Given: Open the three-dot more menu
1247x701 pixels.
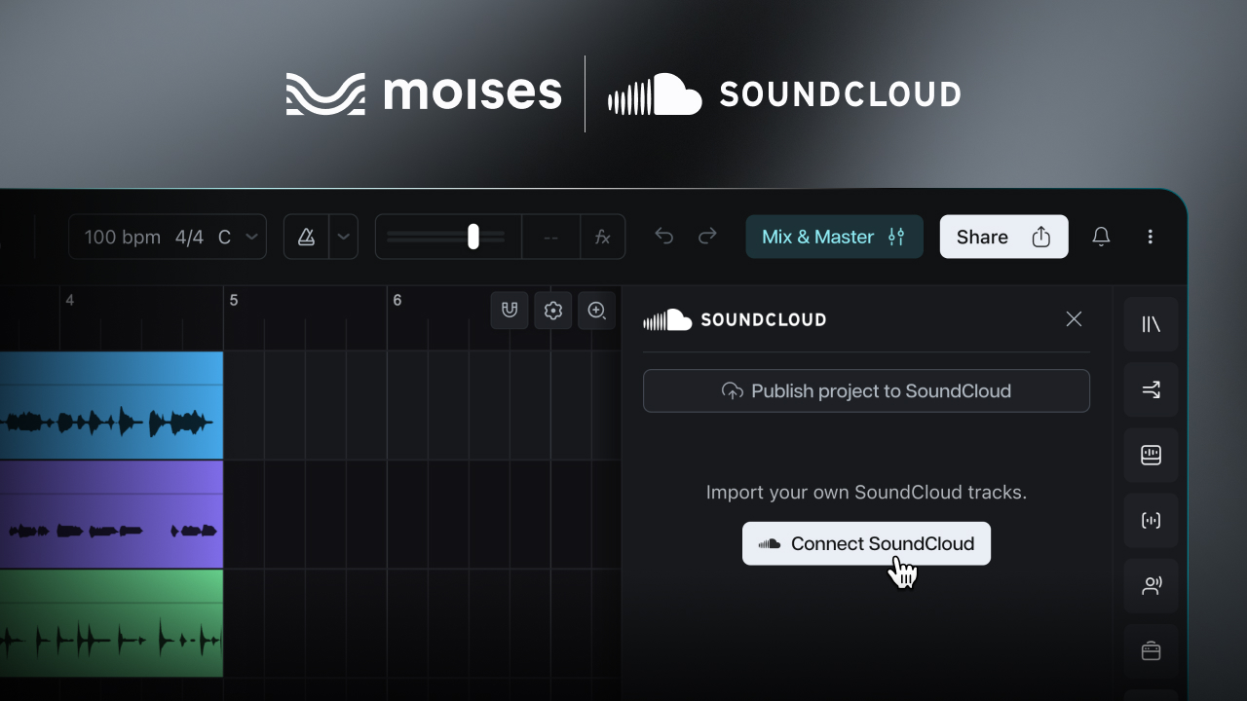Looking at the screenshot, I should tap(1151, 237).
